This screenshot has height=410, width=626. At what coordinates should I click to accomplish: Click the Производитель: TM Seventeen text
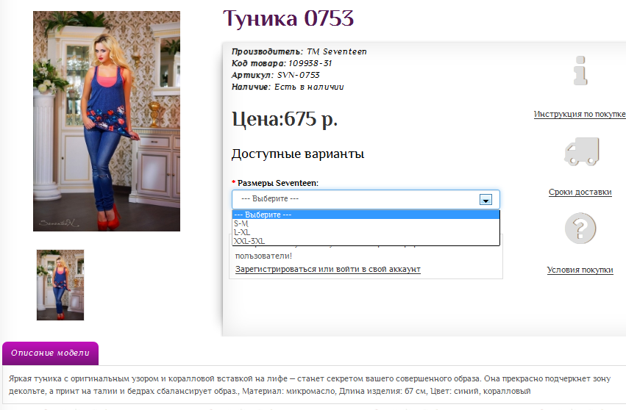[x=299, y=51]
